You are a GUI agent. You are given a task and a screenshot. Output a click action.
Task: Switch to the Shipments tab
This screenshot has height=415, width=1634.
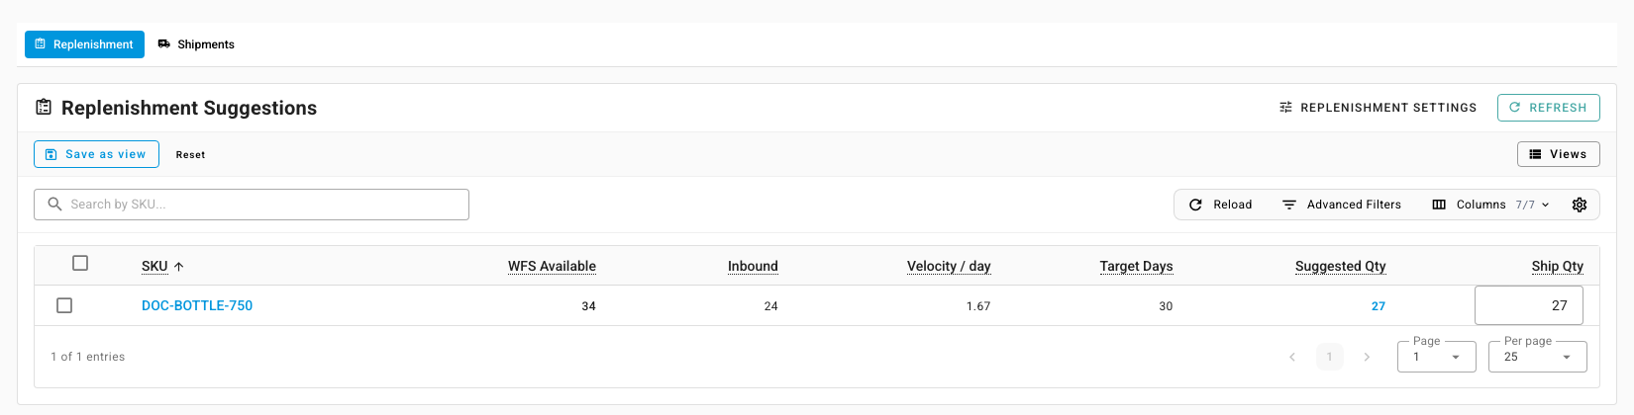[x=196, y=44]
